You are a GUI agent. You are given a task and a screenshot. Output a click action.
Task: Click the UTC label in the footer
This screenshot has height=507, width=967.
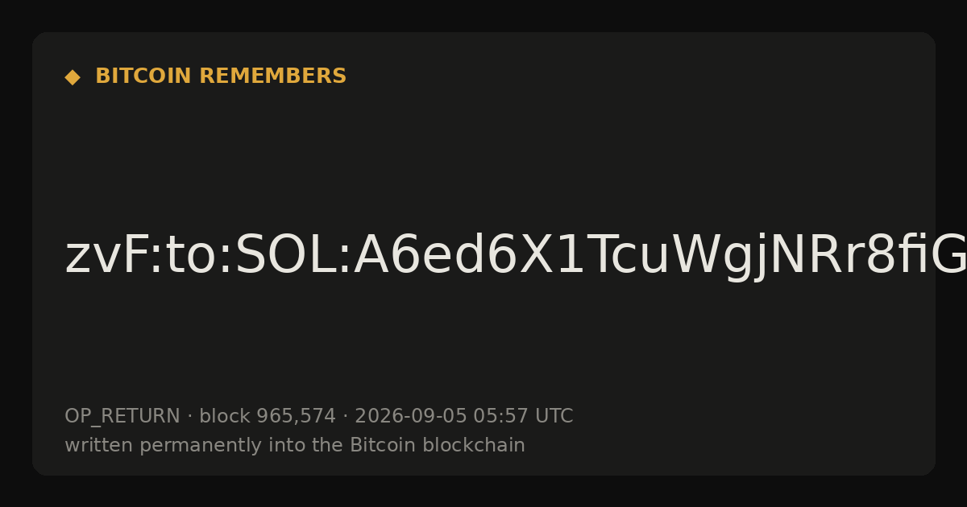(554, 417)
